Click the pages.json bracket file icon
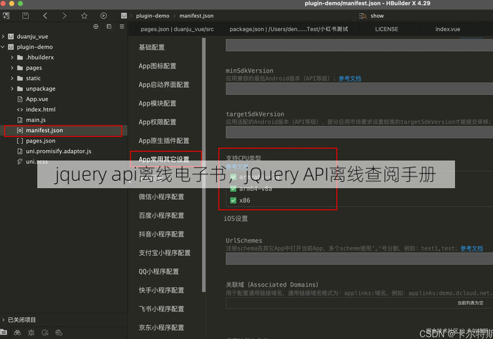The height and width of the screenshot is (339, 493). click(20, 141)
